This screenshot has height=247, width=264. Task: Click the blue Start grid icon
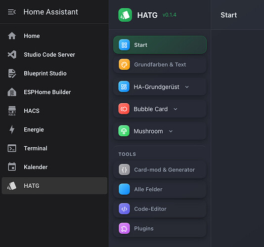tap(124, 45)
